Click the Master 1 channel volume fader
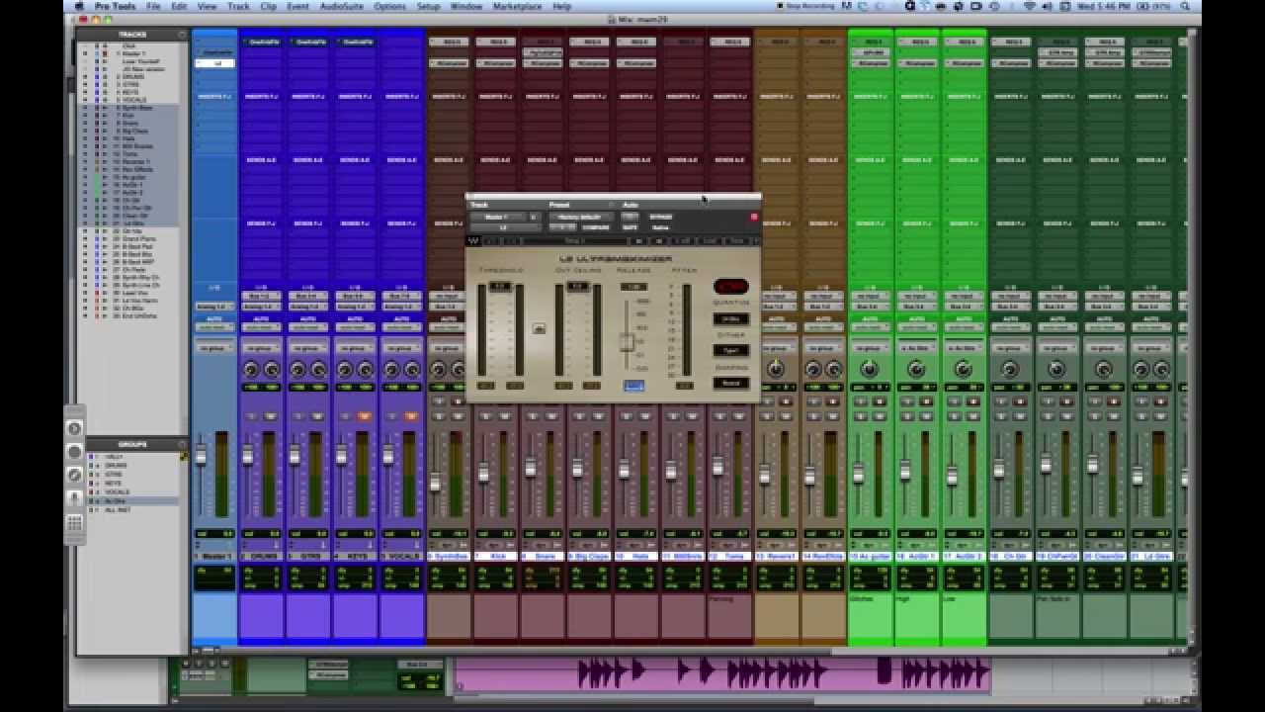 click(x=201, y=455)
